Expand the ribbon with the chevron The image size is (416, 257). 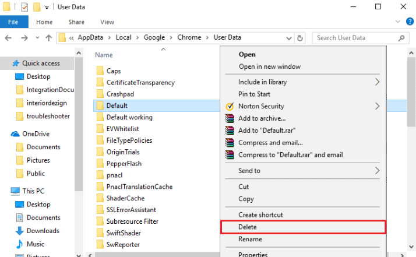point(398,22)
